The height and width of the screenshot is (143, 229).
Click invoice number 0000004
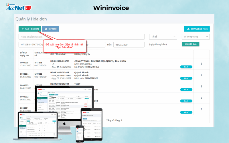point(24,74)
